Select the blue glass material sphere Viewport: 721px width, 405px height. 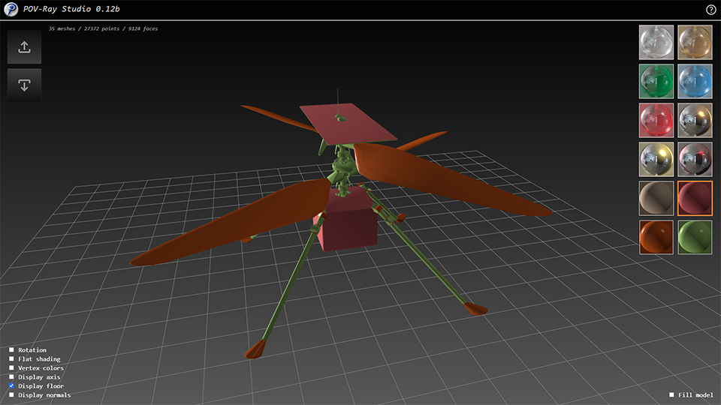tap(695, 81)
